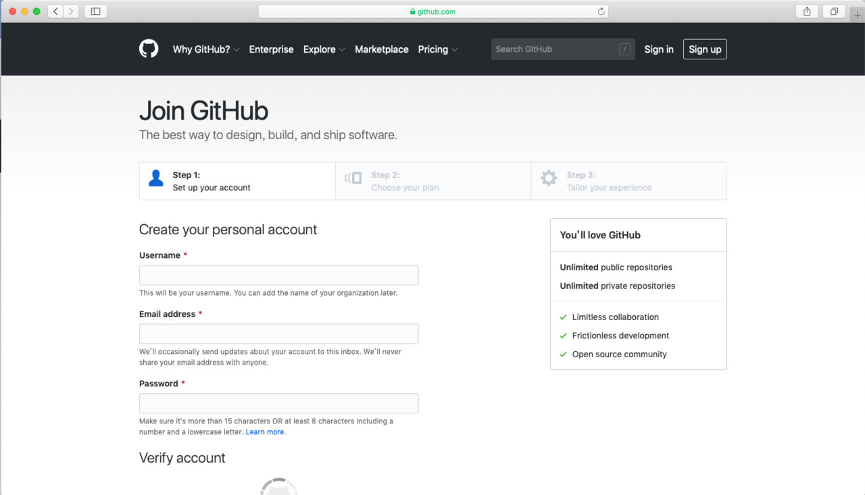The height and width of the screenshot is (495, 865).
Task: Click the Join GitHub heading
Action: pos(203,111)
